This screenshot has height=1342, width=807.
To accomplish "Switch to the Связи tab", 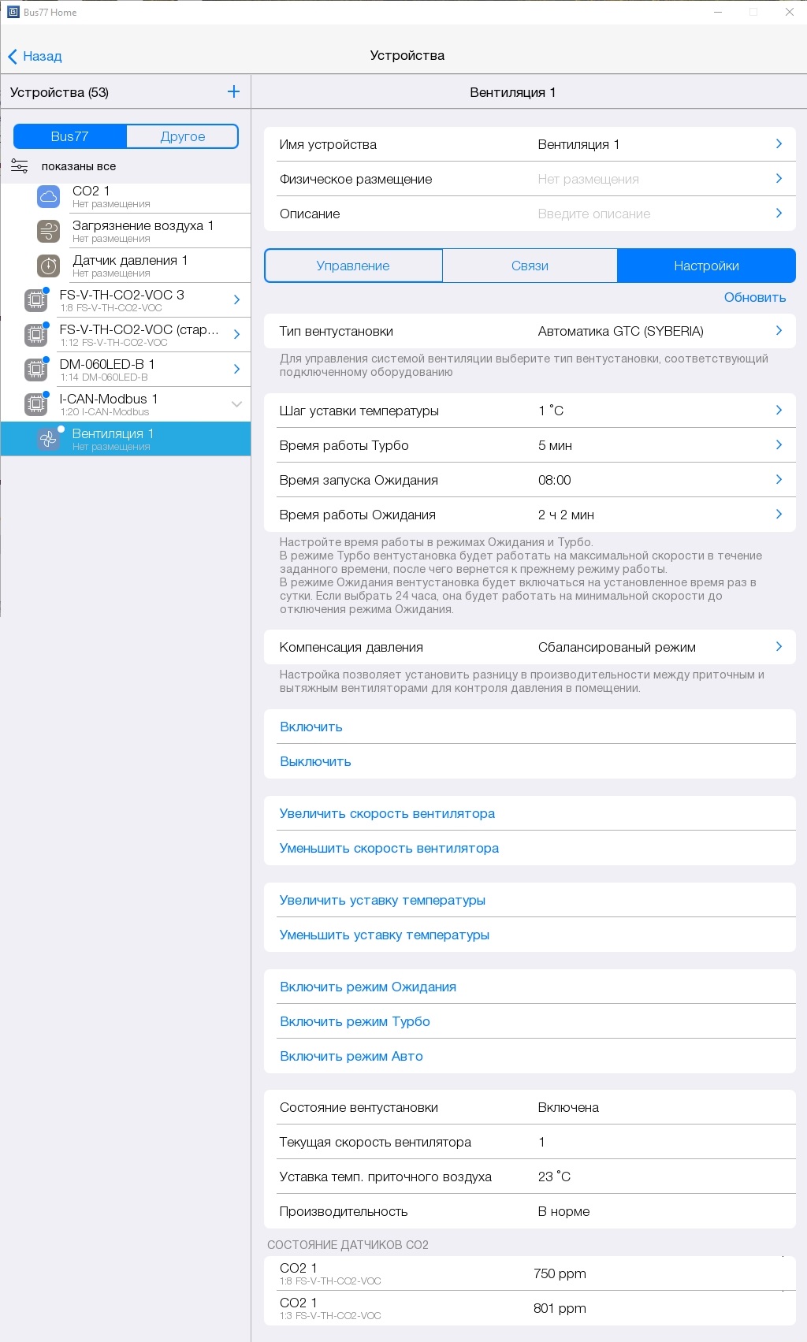I will 530,266.
